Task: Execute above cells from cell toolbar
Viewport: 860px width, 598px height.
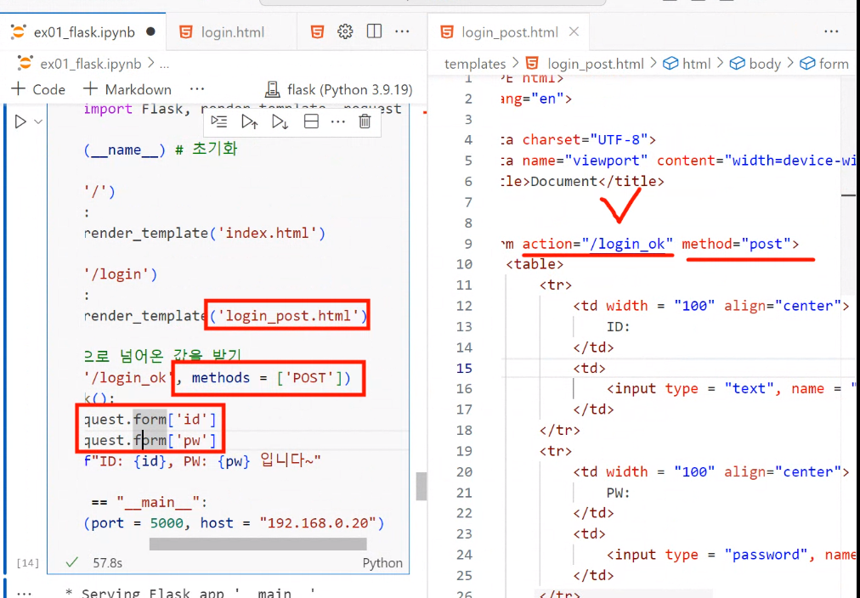Action: pos(250,121)
